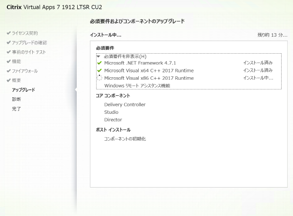
Task: Click checkmark next to ファイアウォール step
Action: [8, 71]
